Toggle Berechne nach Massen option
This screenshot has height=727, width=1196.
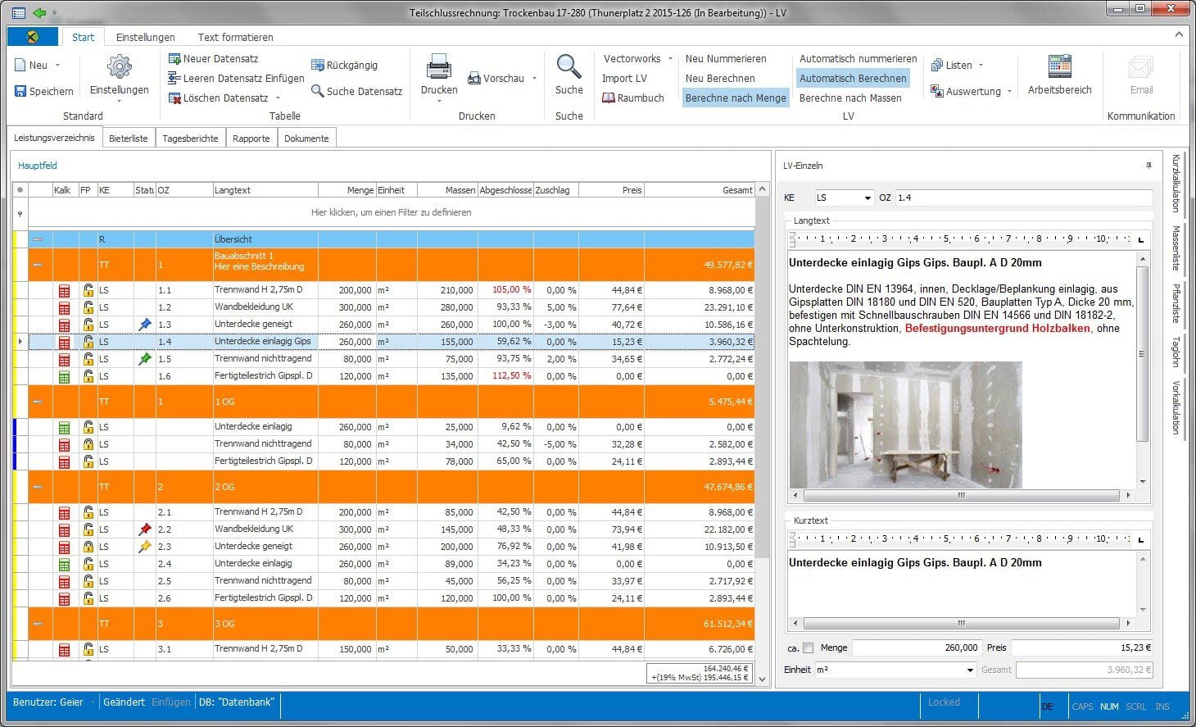850,98
